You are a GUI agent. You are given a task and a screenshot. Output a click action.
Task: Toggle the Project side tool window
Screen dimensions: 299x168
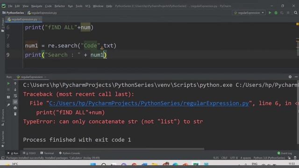tap(3, 25)
